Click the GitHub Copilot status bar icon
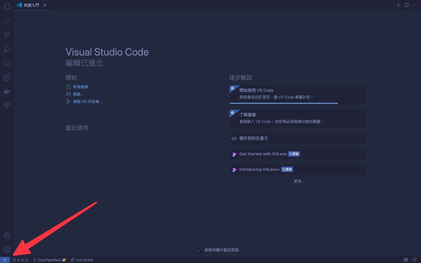Viewport: 421px width, 263px height. click(x=406, y=260)
